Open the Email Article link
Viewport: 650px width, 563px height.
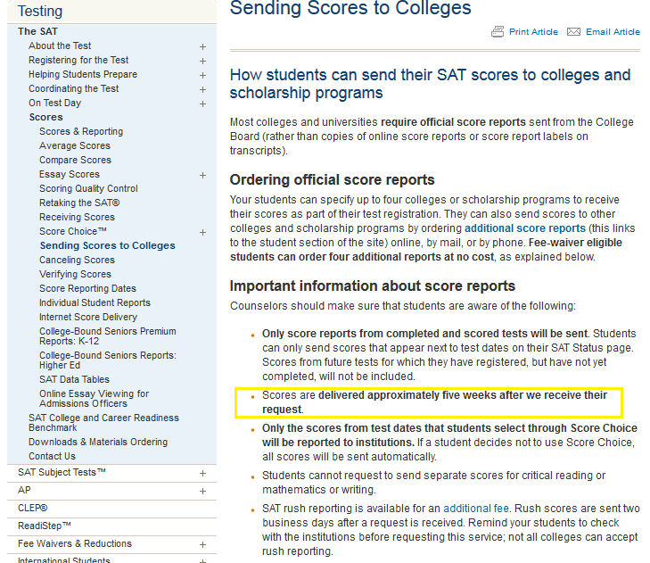point(613,32)
